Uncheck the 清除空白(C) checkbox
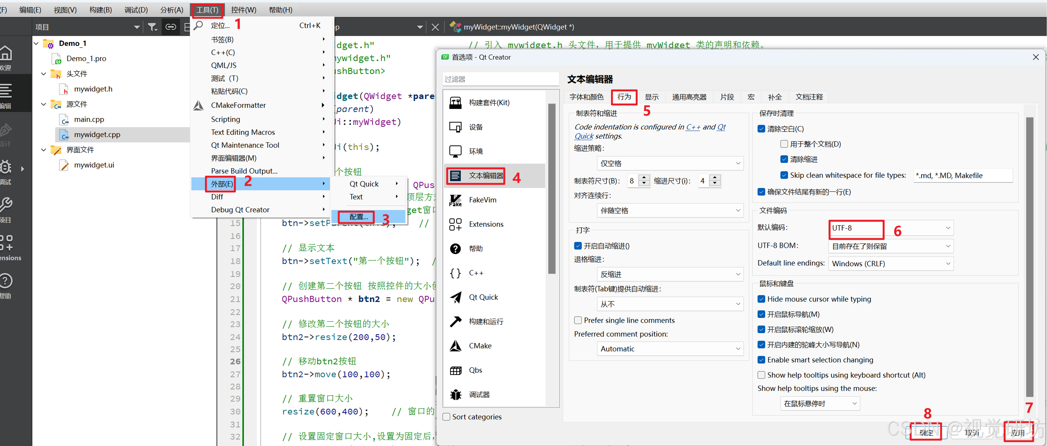The height and width of the screenshot is (446, 1047). (761, 129)
